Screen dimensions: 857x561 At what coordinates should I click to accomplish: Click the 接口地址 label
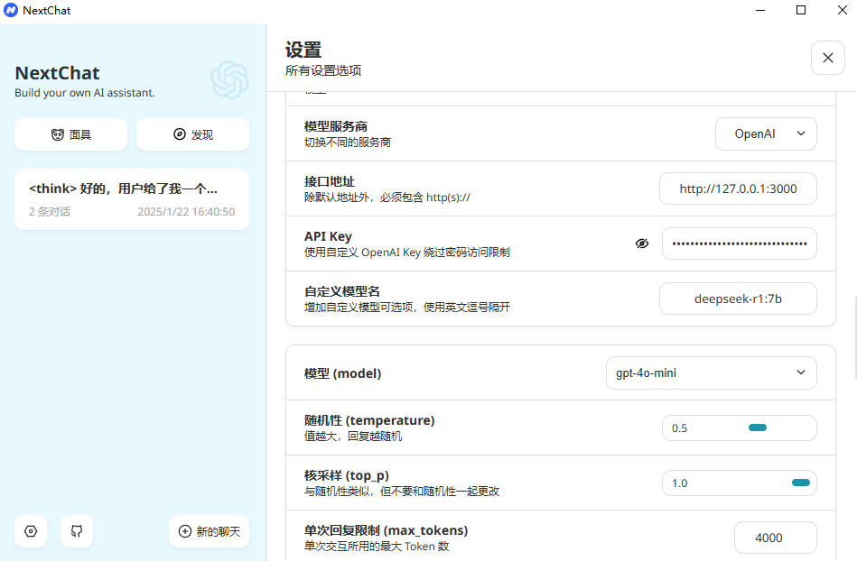click(x=330, y=181)
